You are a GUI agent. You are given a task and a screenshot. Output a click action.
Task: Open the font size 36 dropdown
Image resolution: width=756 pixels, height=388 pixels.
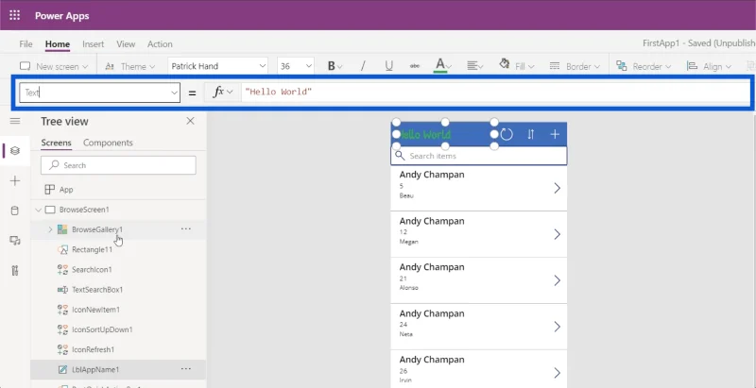tap(296, 66)
